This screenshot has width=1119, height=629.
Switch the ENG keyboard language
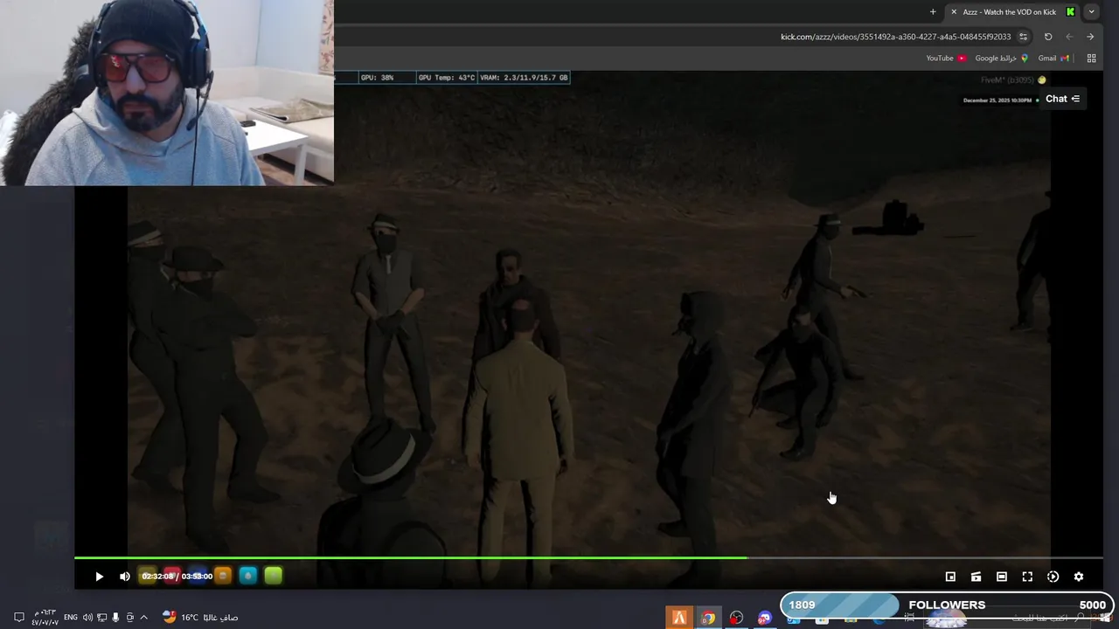pos(71,618)
